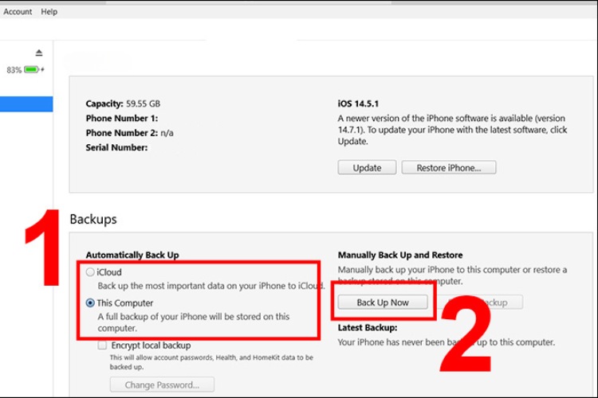Image resolution: width=598 pixels, height=398 pixels.
Task: Select the iCloud backup radio option
Action: 91,272
